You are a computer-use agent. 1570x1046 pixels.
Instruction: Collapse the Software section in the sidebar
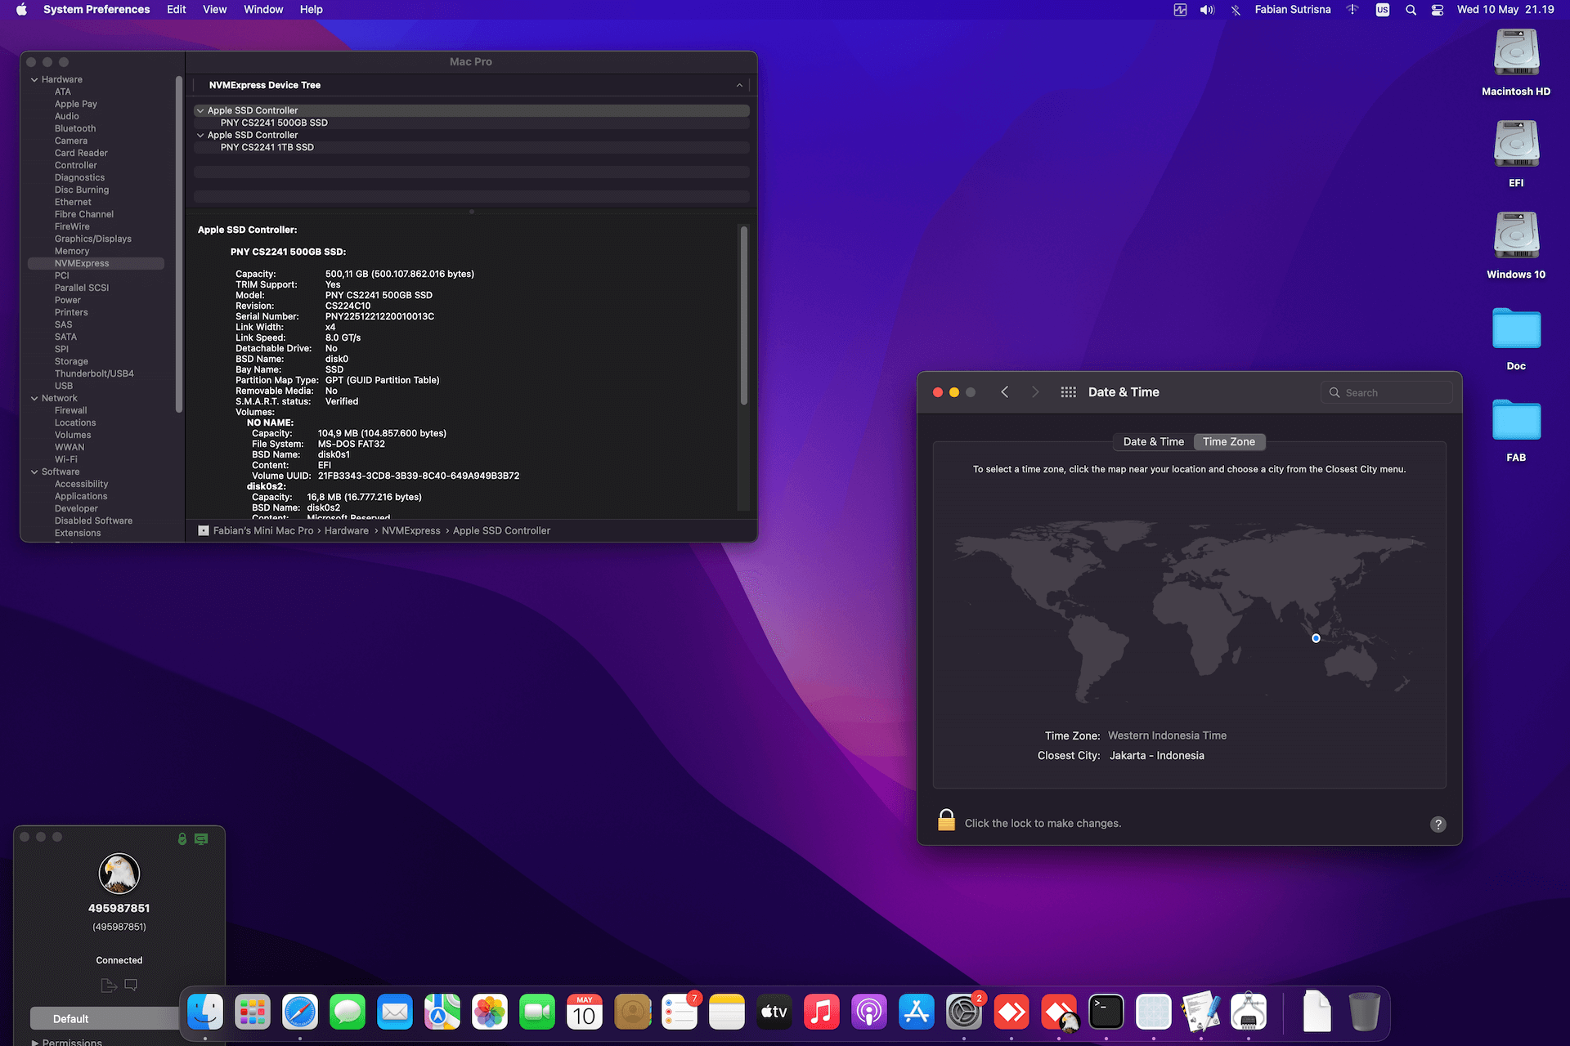coord(34,472)
